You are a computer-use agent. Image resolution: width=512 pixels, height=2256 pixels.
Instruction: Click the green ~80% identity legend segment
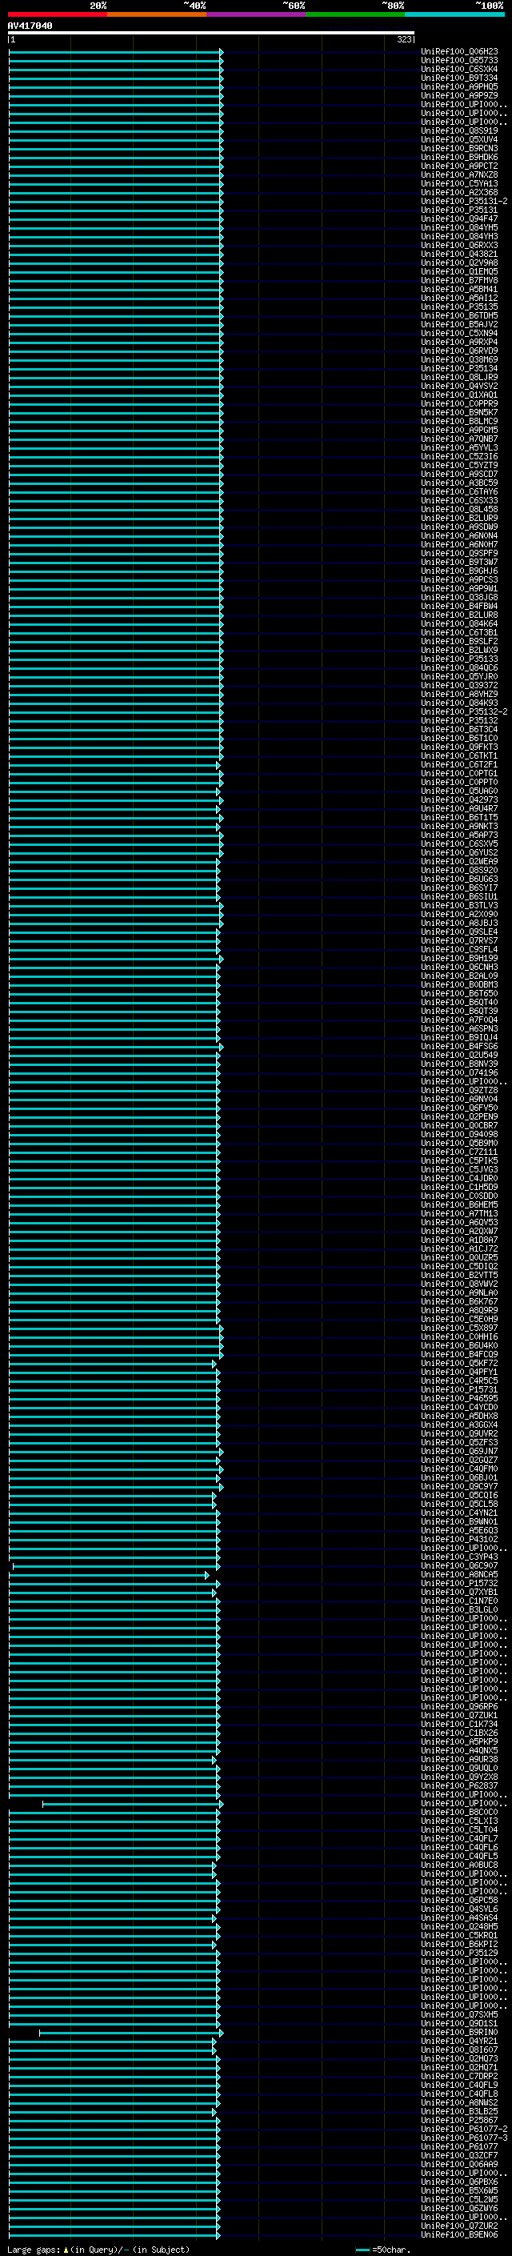355,14
